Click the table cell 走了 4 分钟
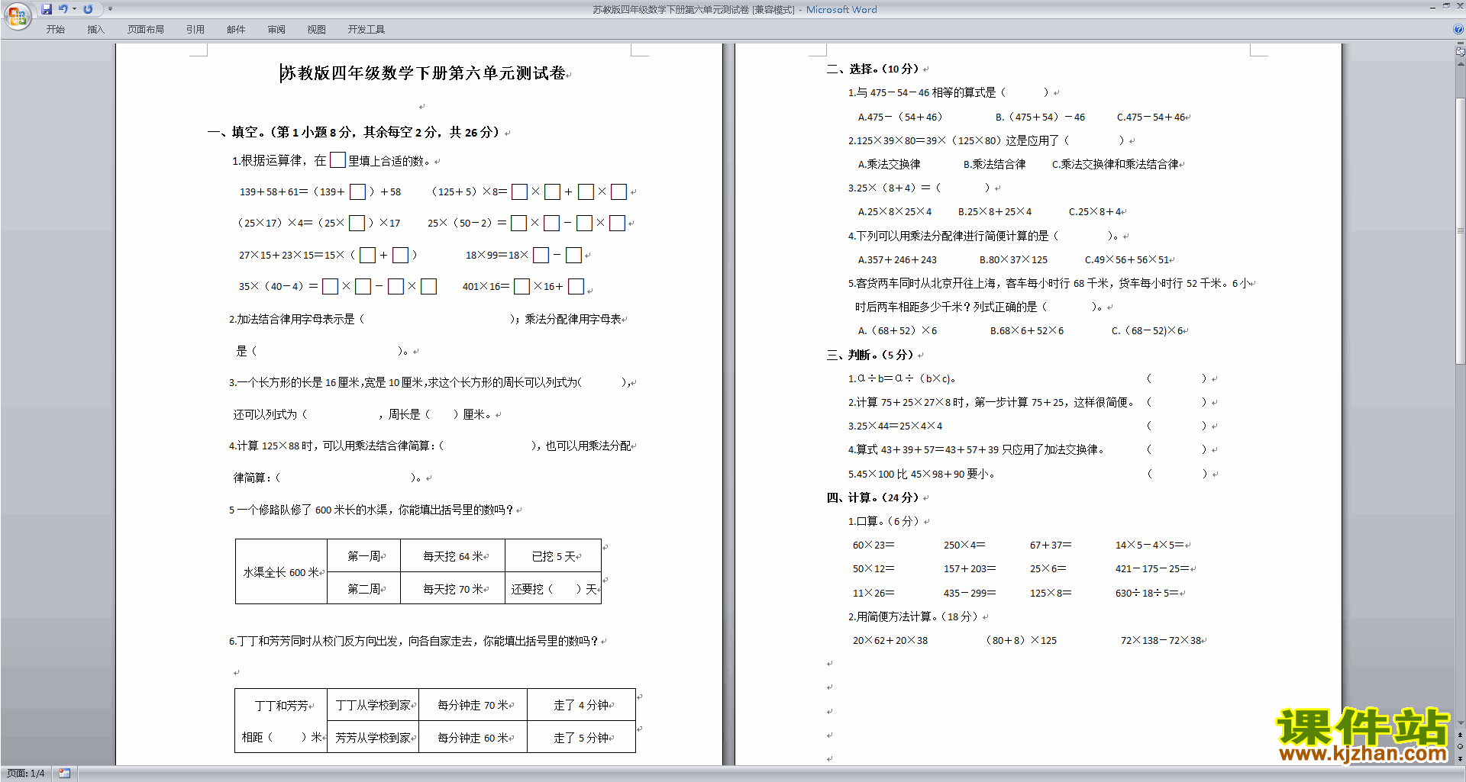The width and height of the screenshot is (1466, 782). tap(581, 705)
